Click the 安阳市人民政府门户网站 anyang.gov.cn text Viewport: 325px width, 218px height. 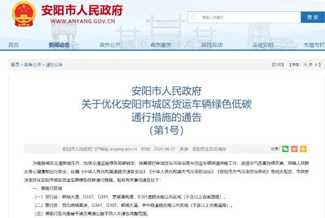click(99, 149)
